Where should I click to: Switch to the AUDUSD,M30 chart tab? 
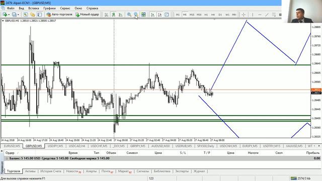(160, 146)
